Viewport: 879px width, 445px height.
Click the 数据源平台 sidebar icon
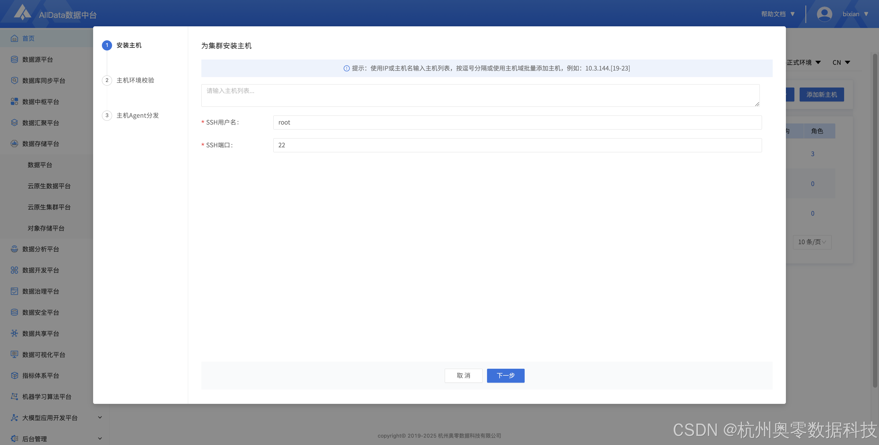point(14,60)
